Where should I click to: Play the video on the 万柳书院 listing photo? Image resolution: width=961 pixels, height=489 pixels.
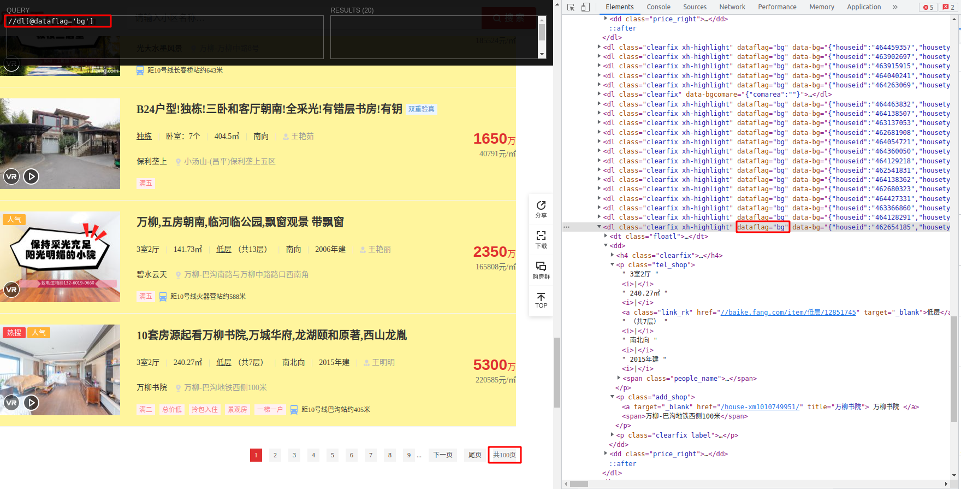tap(31, 403)
